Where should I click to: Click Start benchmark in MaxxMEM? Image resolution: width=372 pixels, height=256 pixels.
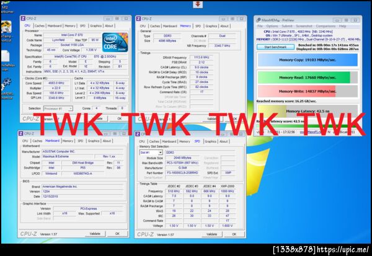pos(275,47)
